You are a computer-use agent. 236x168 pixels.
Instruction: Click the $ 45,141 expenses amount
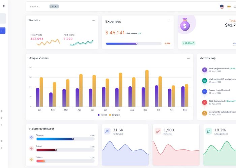click(115, 33)
